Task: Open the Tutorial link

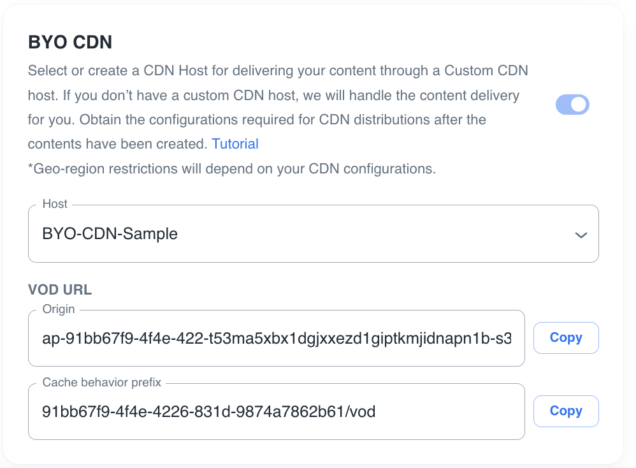Action: (235, 144)
